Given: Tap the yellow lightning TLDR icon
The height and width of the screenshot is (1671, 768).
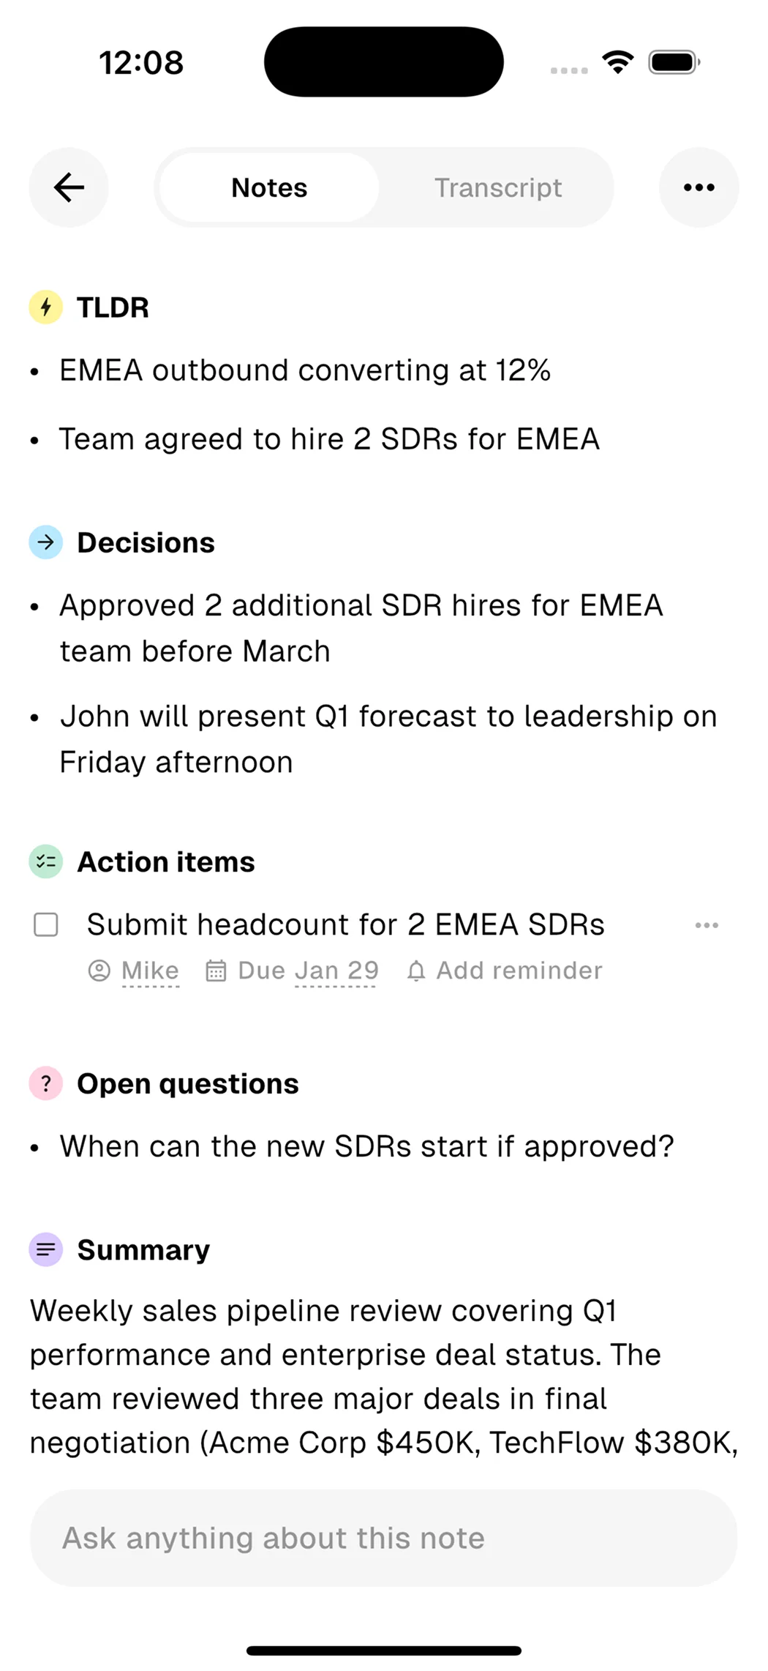Looking at the screenshot, I should point(45,307).
